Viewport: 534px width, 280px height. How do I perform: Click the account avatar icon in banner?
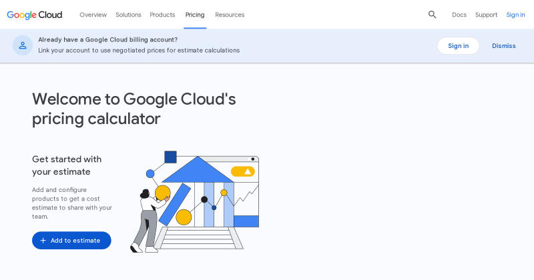click(23, 45)
